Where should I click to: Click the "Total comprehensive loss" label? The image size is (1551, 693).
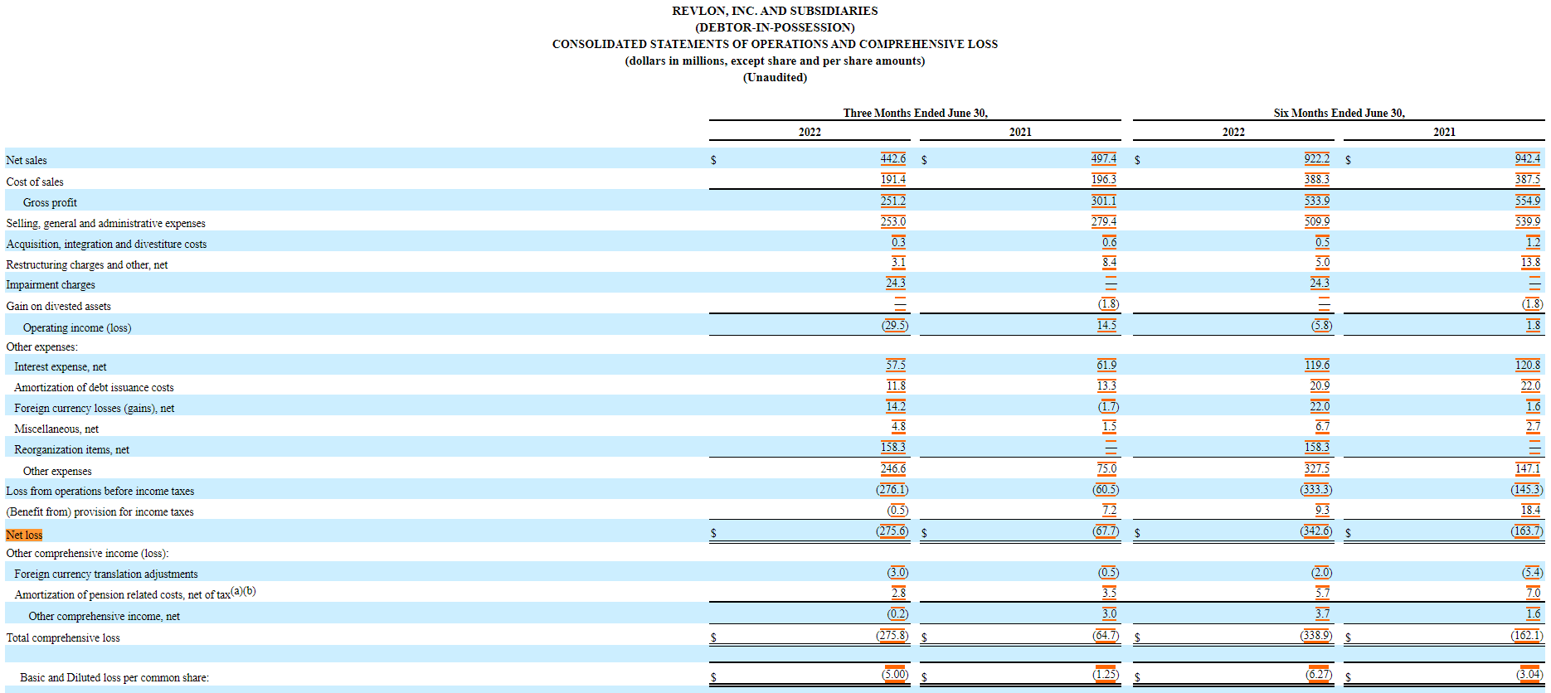coord(63,637)
